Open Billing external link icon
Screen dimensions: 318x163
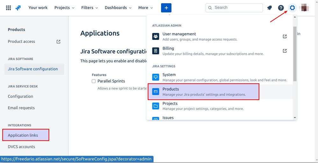(285, 51)
